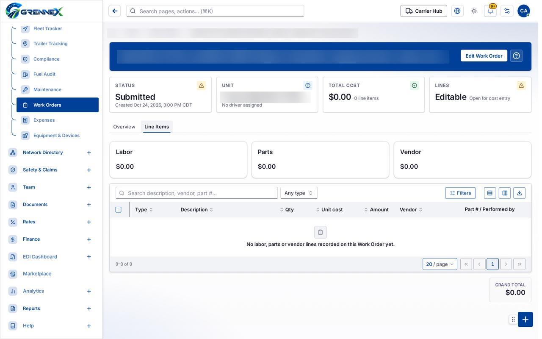The image size is (542, 339).
Task: Toggle the light/dark theme
Action: [474, 11]
